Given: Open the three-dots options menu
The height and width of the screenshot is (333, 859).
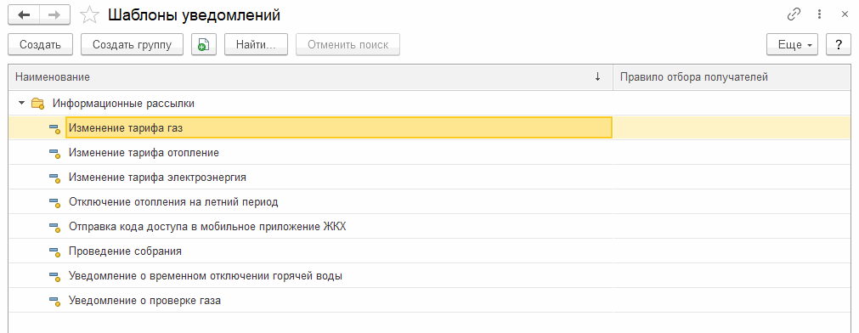Looking at the screenshot, I should coord(820,14).
